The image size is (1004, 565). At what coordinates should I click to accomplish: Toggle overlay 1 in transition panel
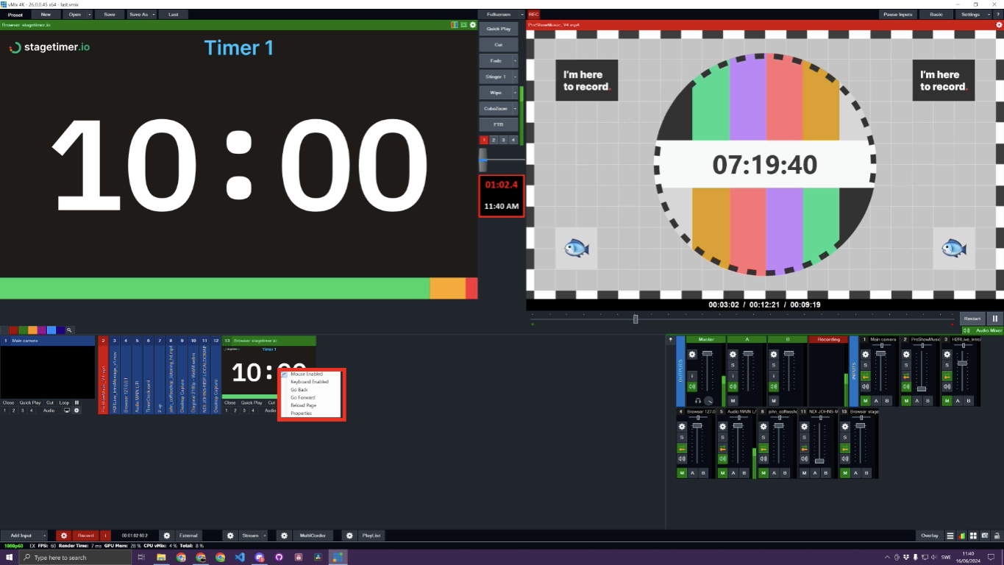(483, 140)
